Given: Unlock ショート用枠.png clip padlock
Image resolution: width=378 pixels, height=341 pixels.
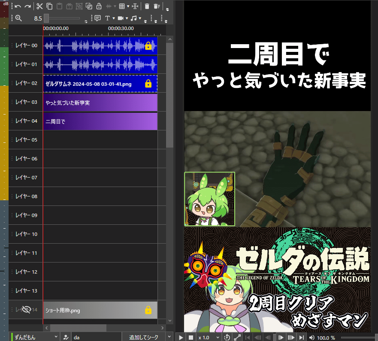Looking at the screenshot, I should 148,310.
